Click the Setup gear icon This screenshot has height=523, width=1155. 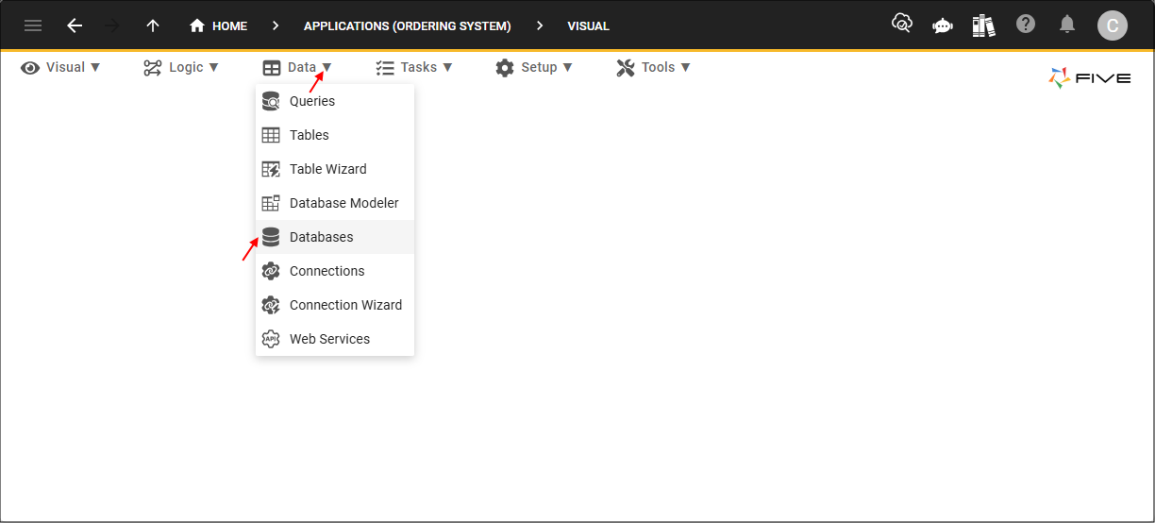click(x=505, y=68)
